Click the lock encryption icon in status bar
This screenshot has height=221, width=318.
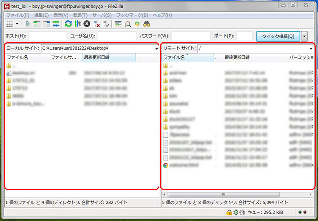[229, 212]
